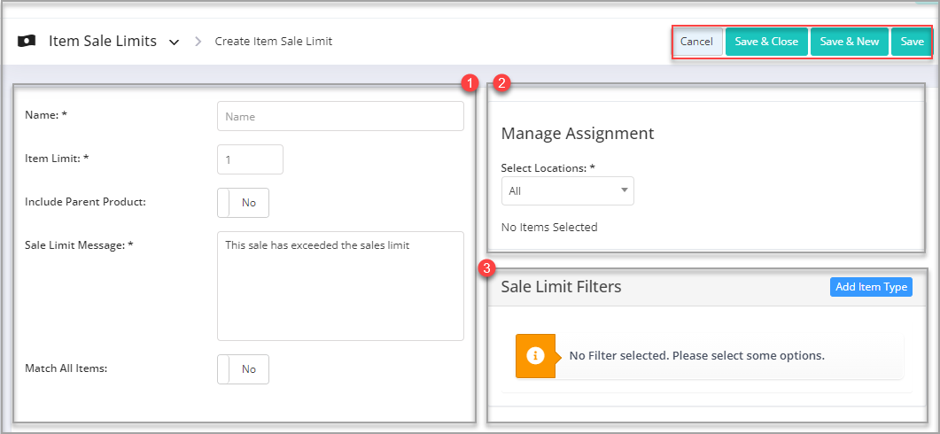Click the Item Sale Limits breadcrumb title
This screenshot has height=434, width=940.
pyautogui.click(x=103, y=41)
